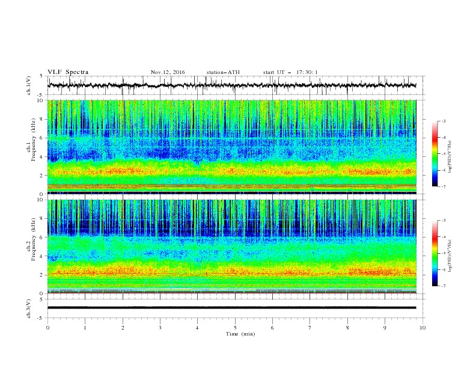Click the "Time (min)" axis label

coord(240,334)
